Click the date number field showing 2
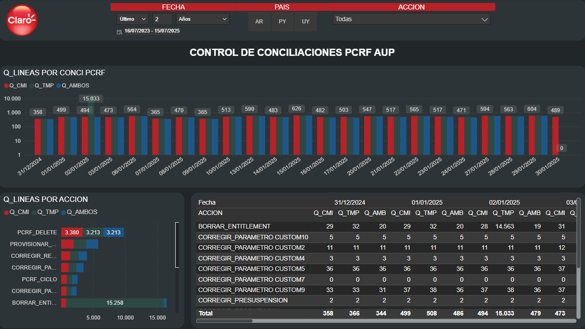The height and width of the screenshot is (329, 585). [163, 19]
